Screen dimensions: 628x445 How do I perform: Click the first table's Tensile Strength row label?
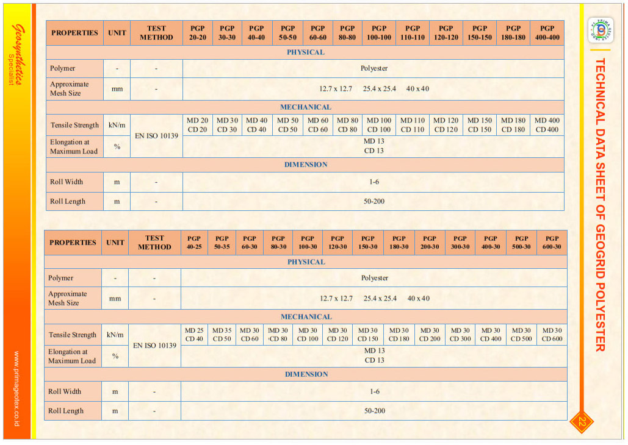point(74,125)
